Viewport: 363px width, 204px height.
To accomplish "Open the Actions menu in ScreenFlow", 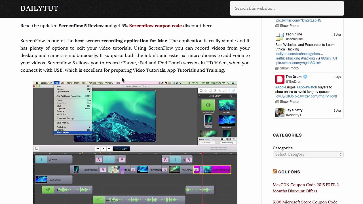I will (x=92, y=83).
